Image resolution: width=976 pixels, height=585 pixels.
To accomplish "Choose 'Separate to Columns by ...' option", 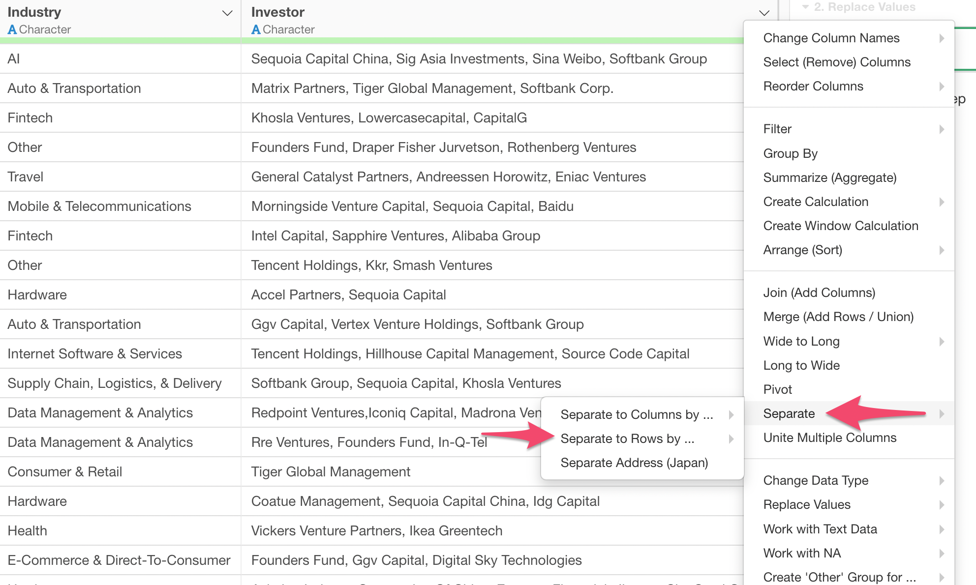I will [x=637, y=414].
